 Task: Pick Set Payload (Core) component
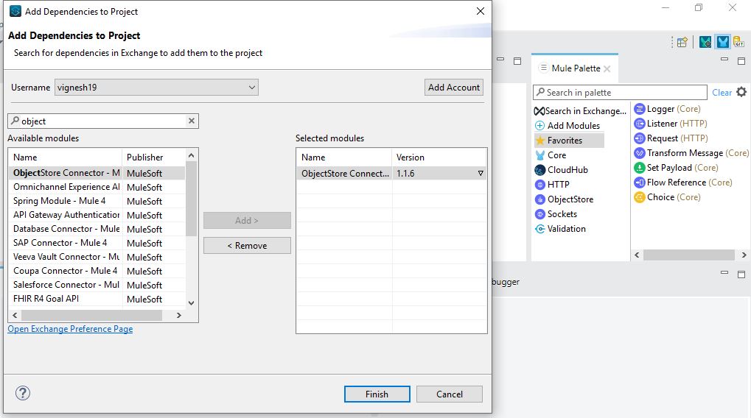click(x=677, y=168)
